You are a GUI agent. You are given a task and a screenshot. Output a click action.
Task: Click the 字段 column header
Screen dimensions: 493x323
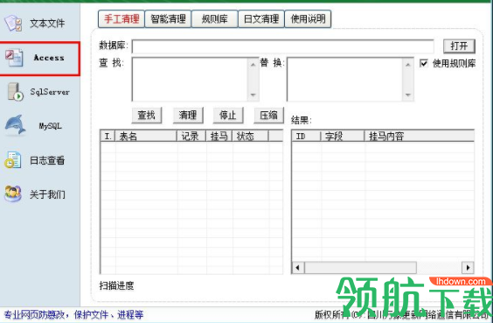(x=343, y=136)
